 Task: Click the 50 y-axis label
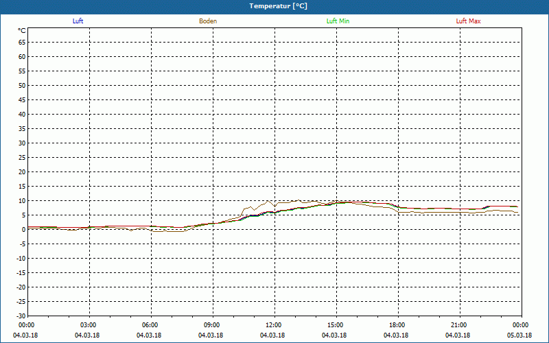22,85
